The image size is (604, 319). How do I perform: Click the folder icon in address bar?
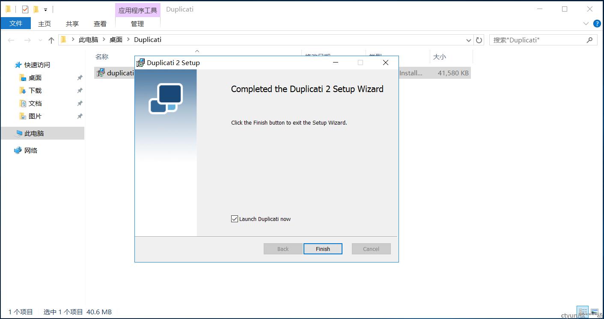[x=63, y=39]
